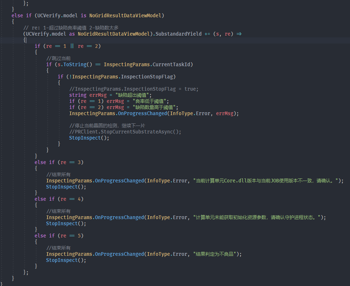This screenshot has width=350, height=286.
Task: Click "InspectionStopFlag" in the negated if condition
Action: (x=147, y=77)
